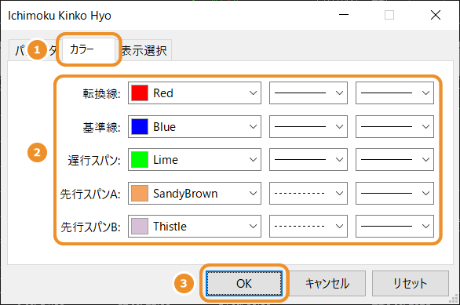Click the SandyBrown swatch for 先行スパンA
Viewport: 460px width, 305px height.
pyautogui.click(x=140, y=194)
